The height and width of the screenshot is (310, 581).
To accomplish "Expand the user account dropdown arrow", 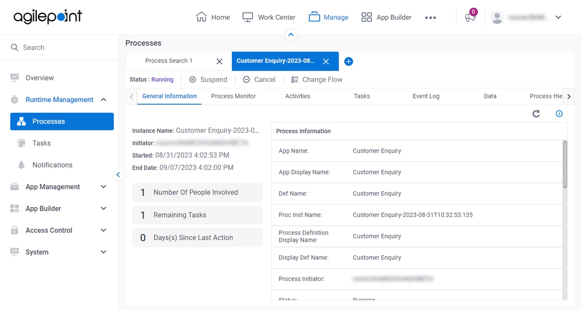I will coord(558,17).
